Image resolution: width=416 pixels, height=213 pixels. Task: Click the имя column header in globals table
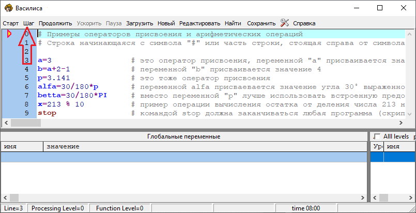(22, 146)
